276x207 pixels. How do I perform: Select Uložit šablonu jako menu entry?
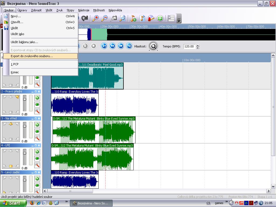point(40,42)
